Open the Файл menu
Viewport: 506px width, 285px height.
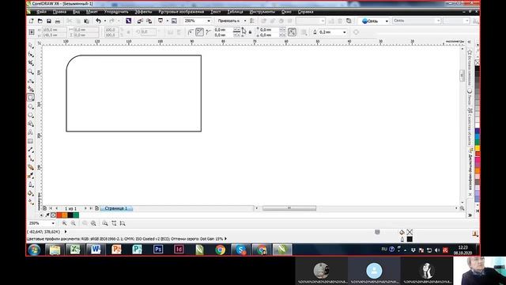(x=41, y=12)
